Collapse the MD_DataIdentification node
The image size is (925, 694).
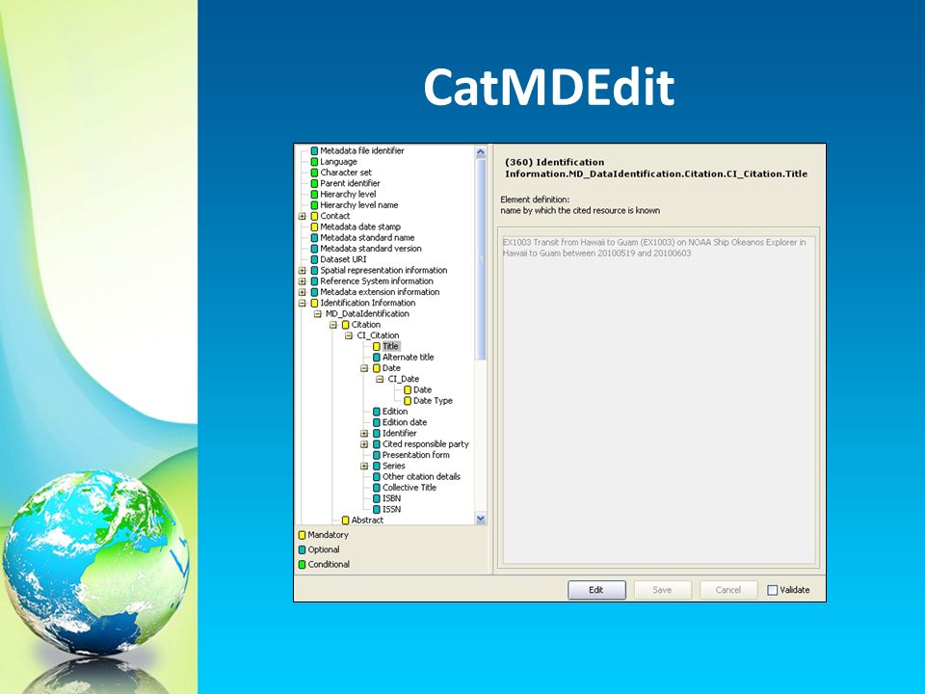pyautogui.click(x=317, y=314)
